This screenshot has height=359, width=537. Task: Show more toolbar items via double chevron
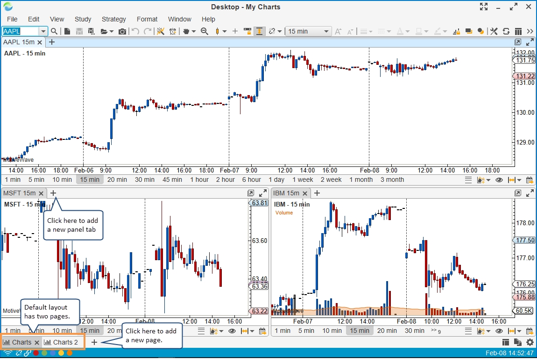point(530,31)
